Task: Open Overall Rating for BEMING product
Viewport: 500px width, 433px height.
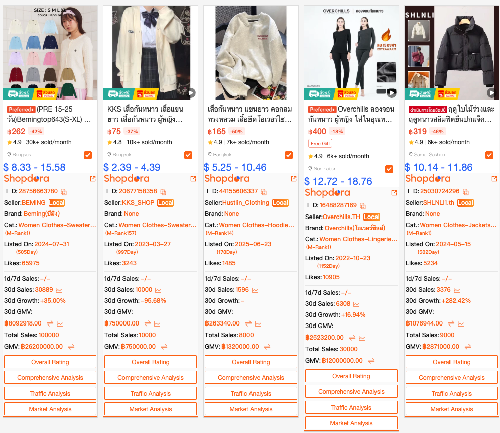Action: pyautogui.click(x=50, y=362)
